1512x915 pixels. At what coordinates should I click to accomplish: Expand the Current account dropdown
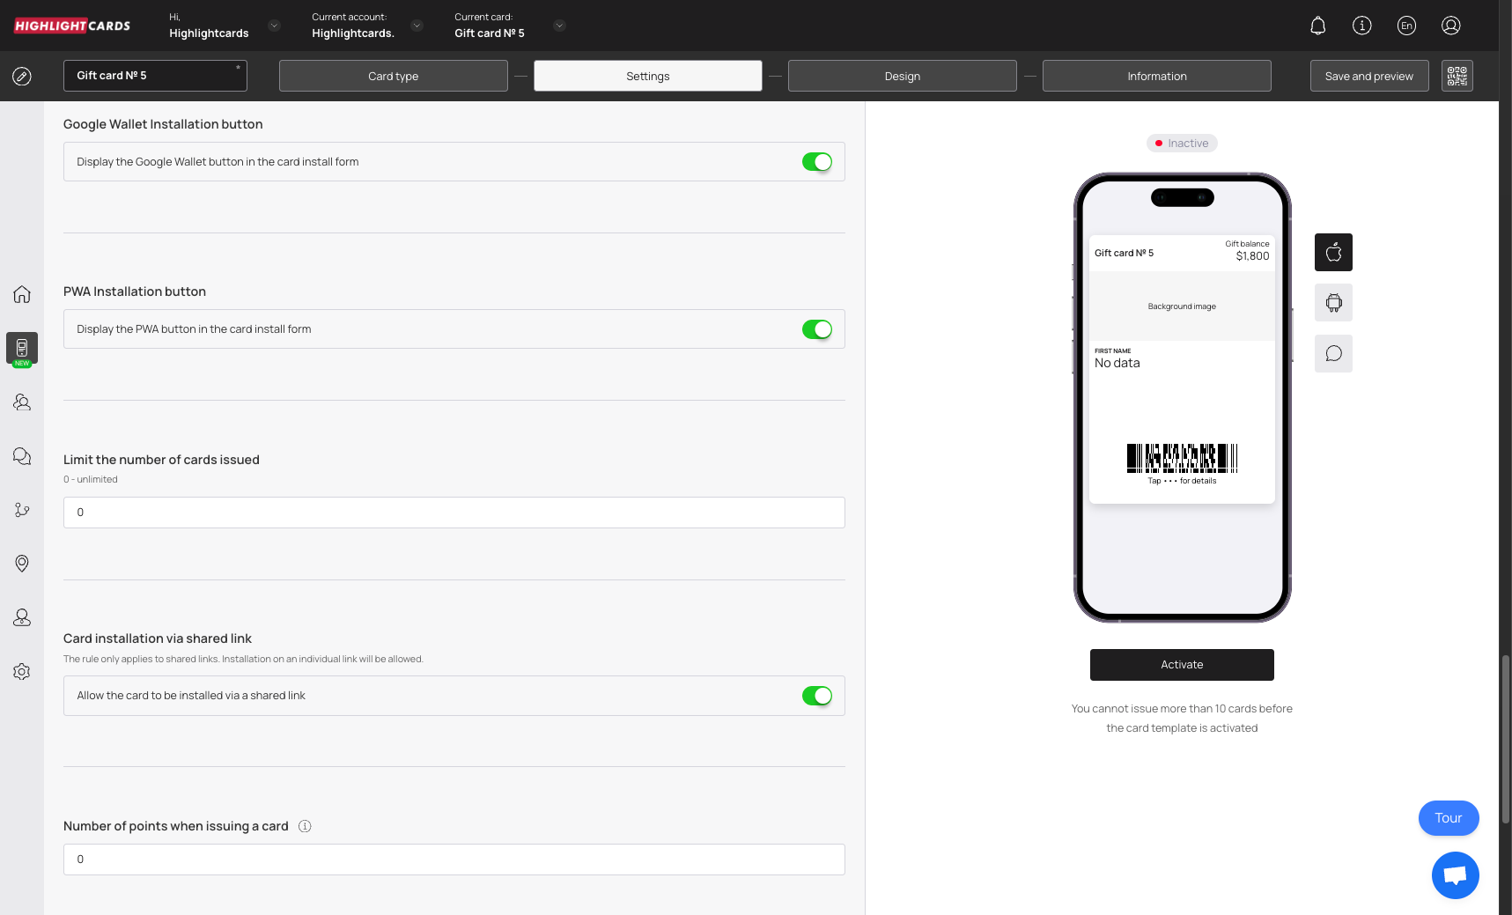click(x=417, y=26)
